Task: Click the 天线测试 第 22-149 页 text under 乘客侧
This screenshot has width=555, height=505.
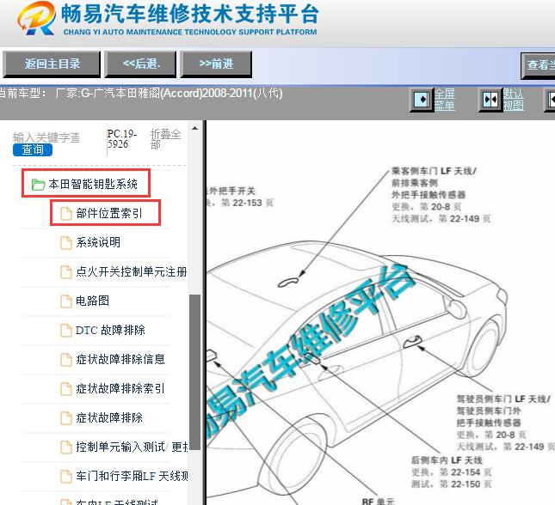Action: [x=441, y=219]
